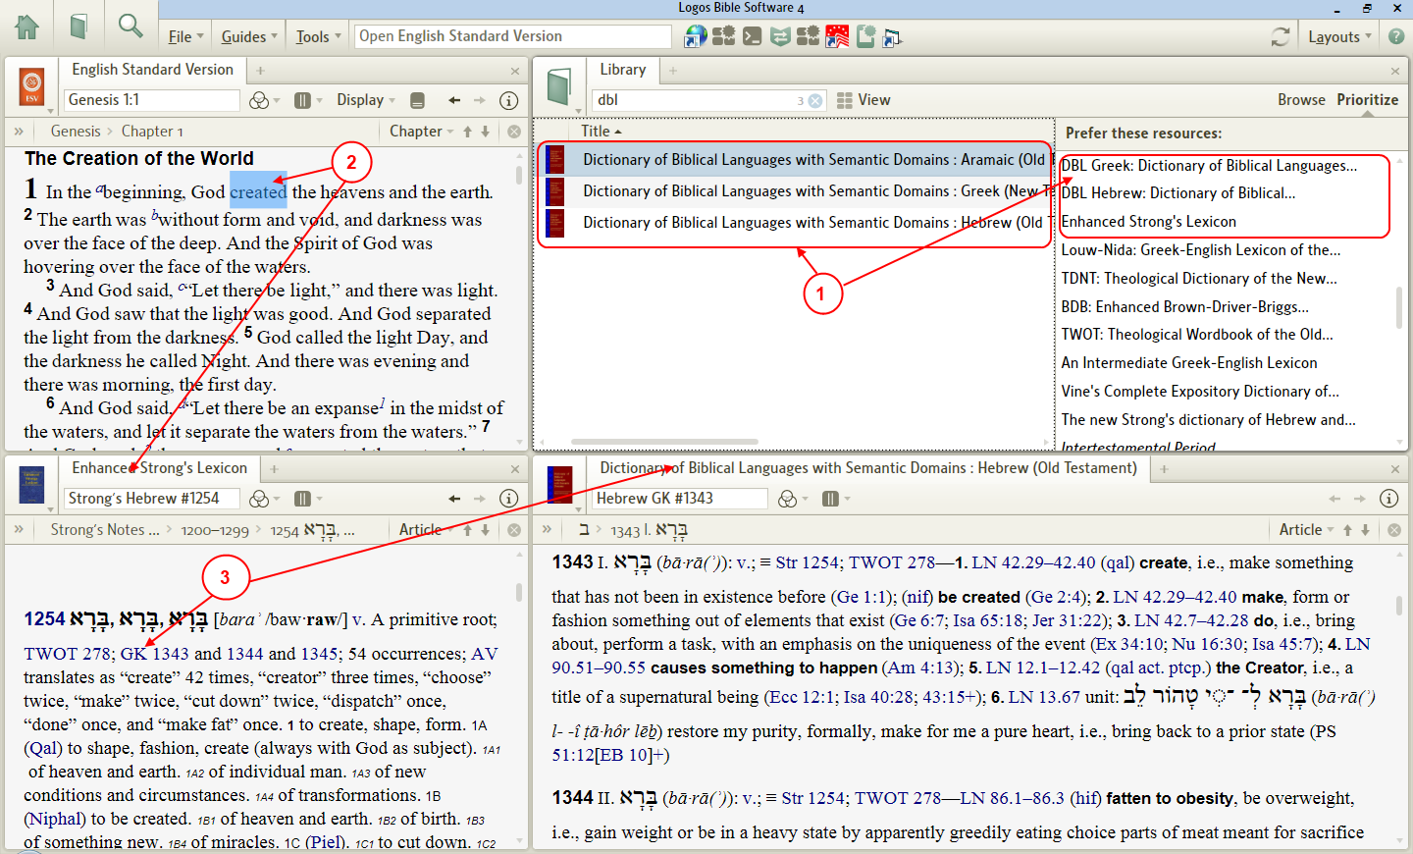Click the Hebrew GK #1343 reference field

click(x=679, y=499)
